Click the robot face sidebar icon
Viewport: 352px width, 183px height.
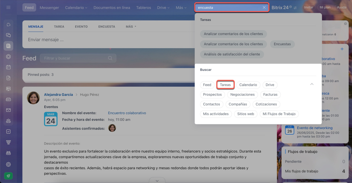(x=8, y=153)
